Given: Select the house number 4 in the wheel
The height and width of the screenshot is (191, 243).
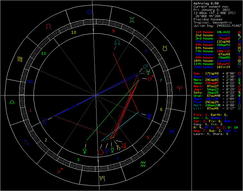Looking at the screenshot, I should [118, 158].
